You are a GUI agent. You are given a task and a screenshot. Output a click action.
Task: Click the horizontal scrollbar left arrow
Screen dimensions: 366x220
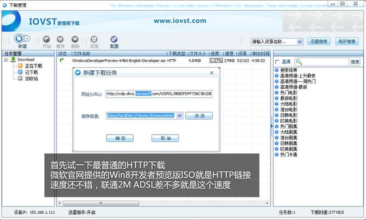coord(60,203)
